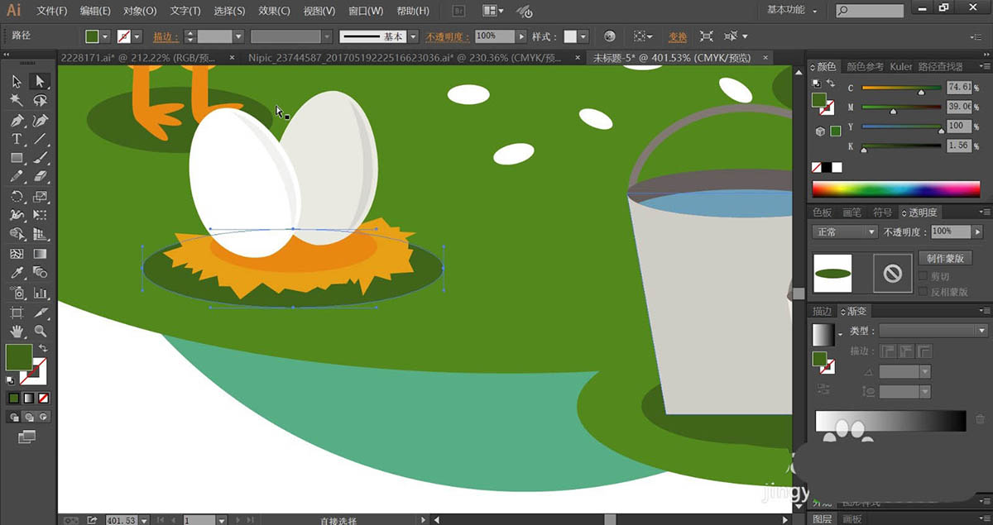
Task: Select the Magic Wand tool
Action: click(x=17, y=100)
